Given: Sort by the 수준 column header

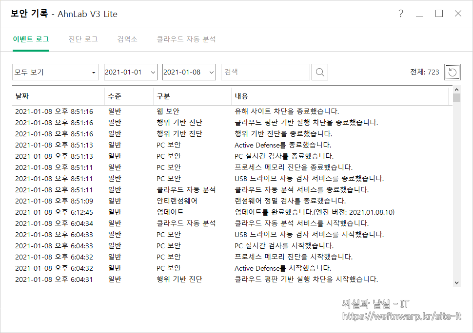Looking at the screenshot, I should [x=129, y=96].
